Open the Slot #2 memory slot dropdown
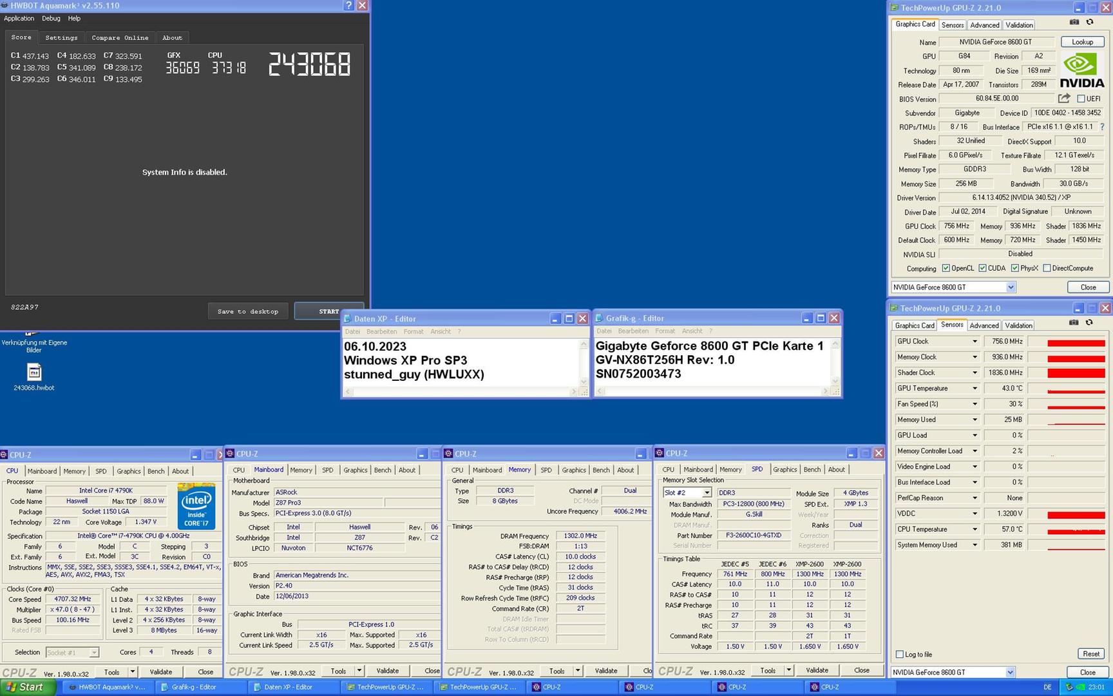This screenshot has height=696, width=1113. 707,493
